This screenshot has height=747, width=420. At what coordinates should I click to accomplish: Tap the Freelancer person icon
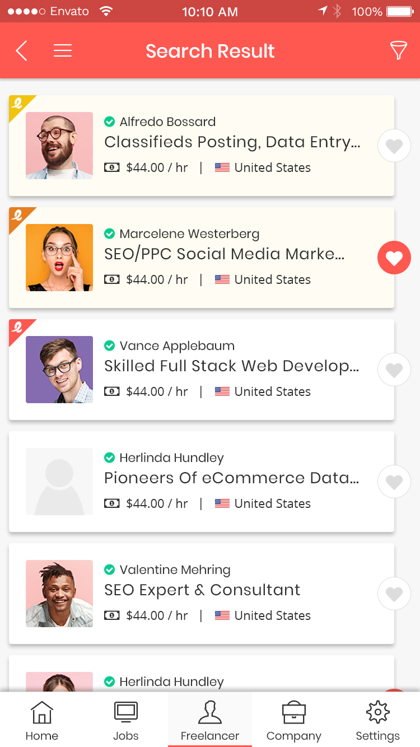point(210,712)
